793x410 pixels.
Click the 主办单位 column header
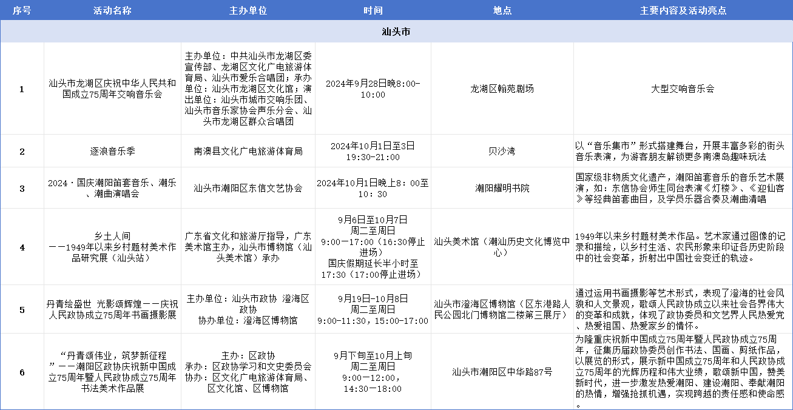[248, 11]
